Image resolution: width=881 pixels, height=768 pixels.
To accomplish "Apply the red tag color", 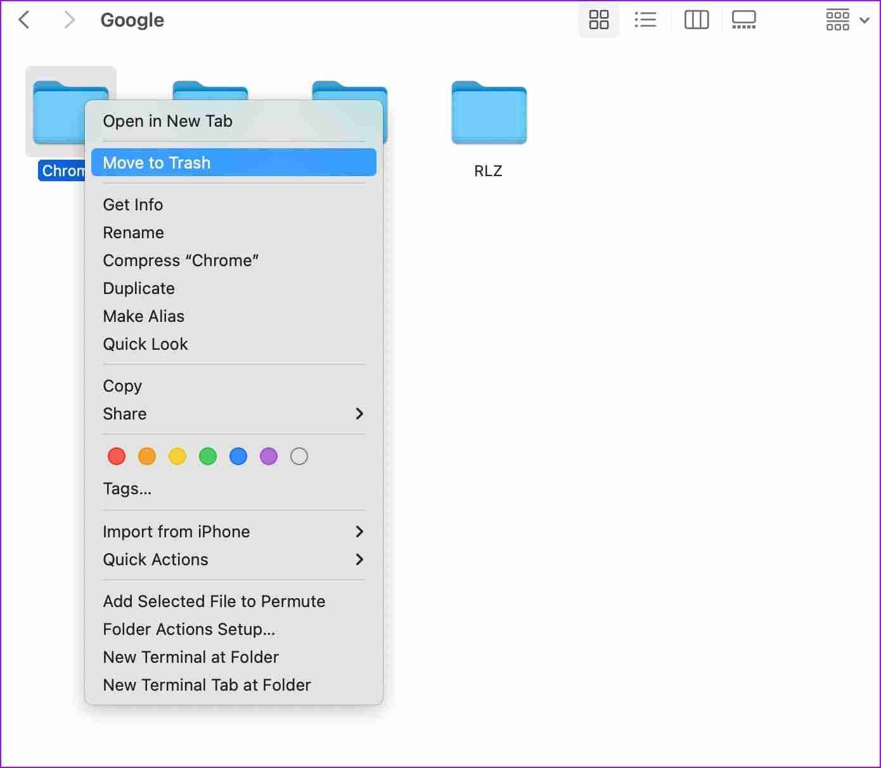I will [117, 456].
